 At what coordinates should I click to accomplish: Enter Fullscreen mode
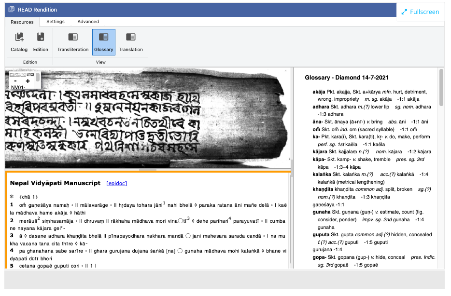[420, 12]
